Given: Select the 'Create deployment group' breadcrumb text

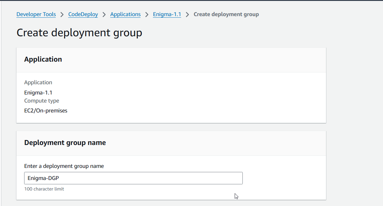Looking at the screenshot, I should [226, 14].
